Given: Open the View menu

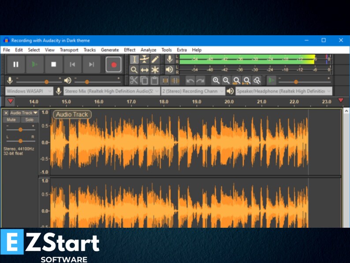Looking at the screenshot, I should [49, 50].
